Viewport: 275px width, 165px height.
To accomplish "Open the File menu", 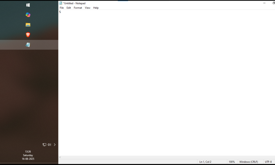I will coord(62,8).
